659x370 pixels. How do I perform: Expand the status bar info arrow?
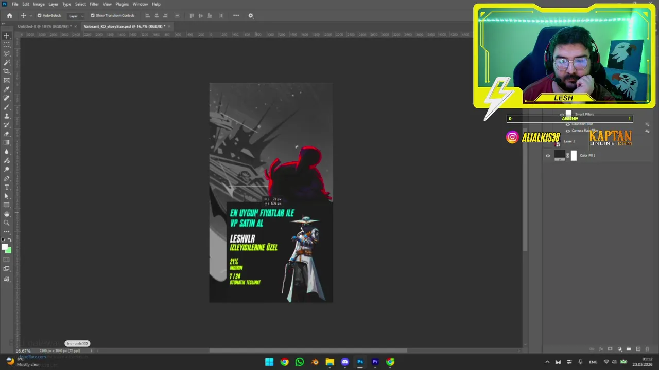pos(92,351)
